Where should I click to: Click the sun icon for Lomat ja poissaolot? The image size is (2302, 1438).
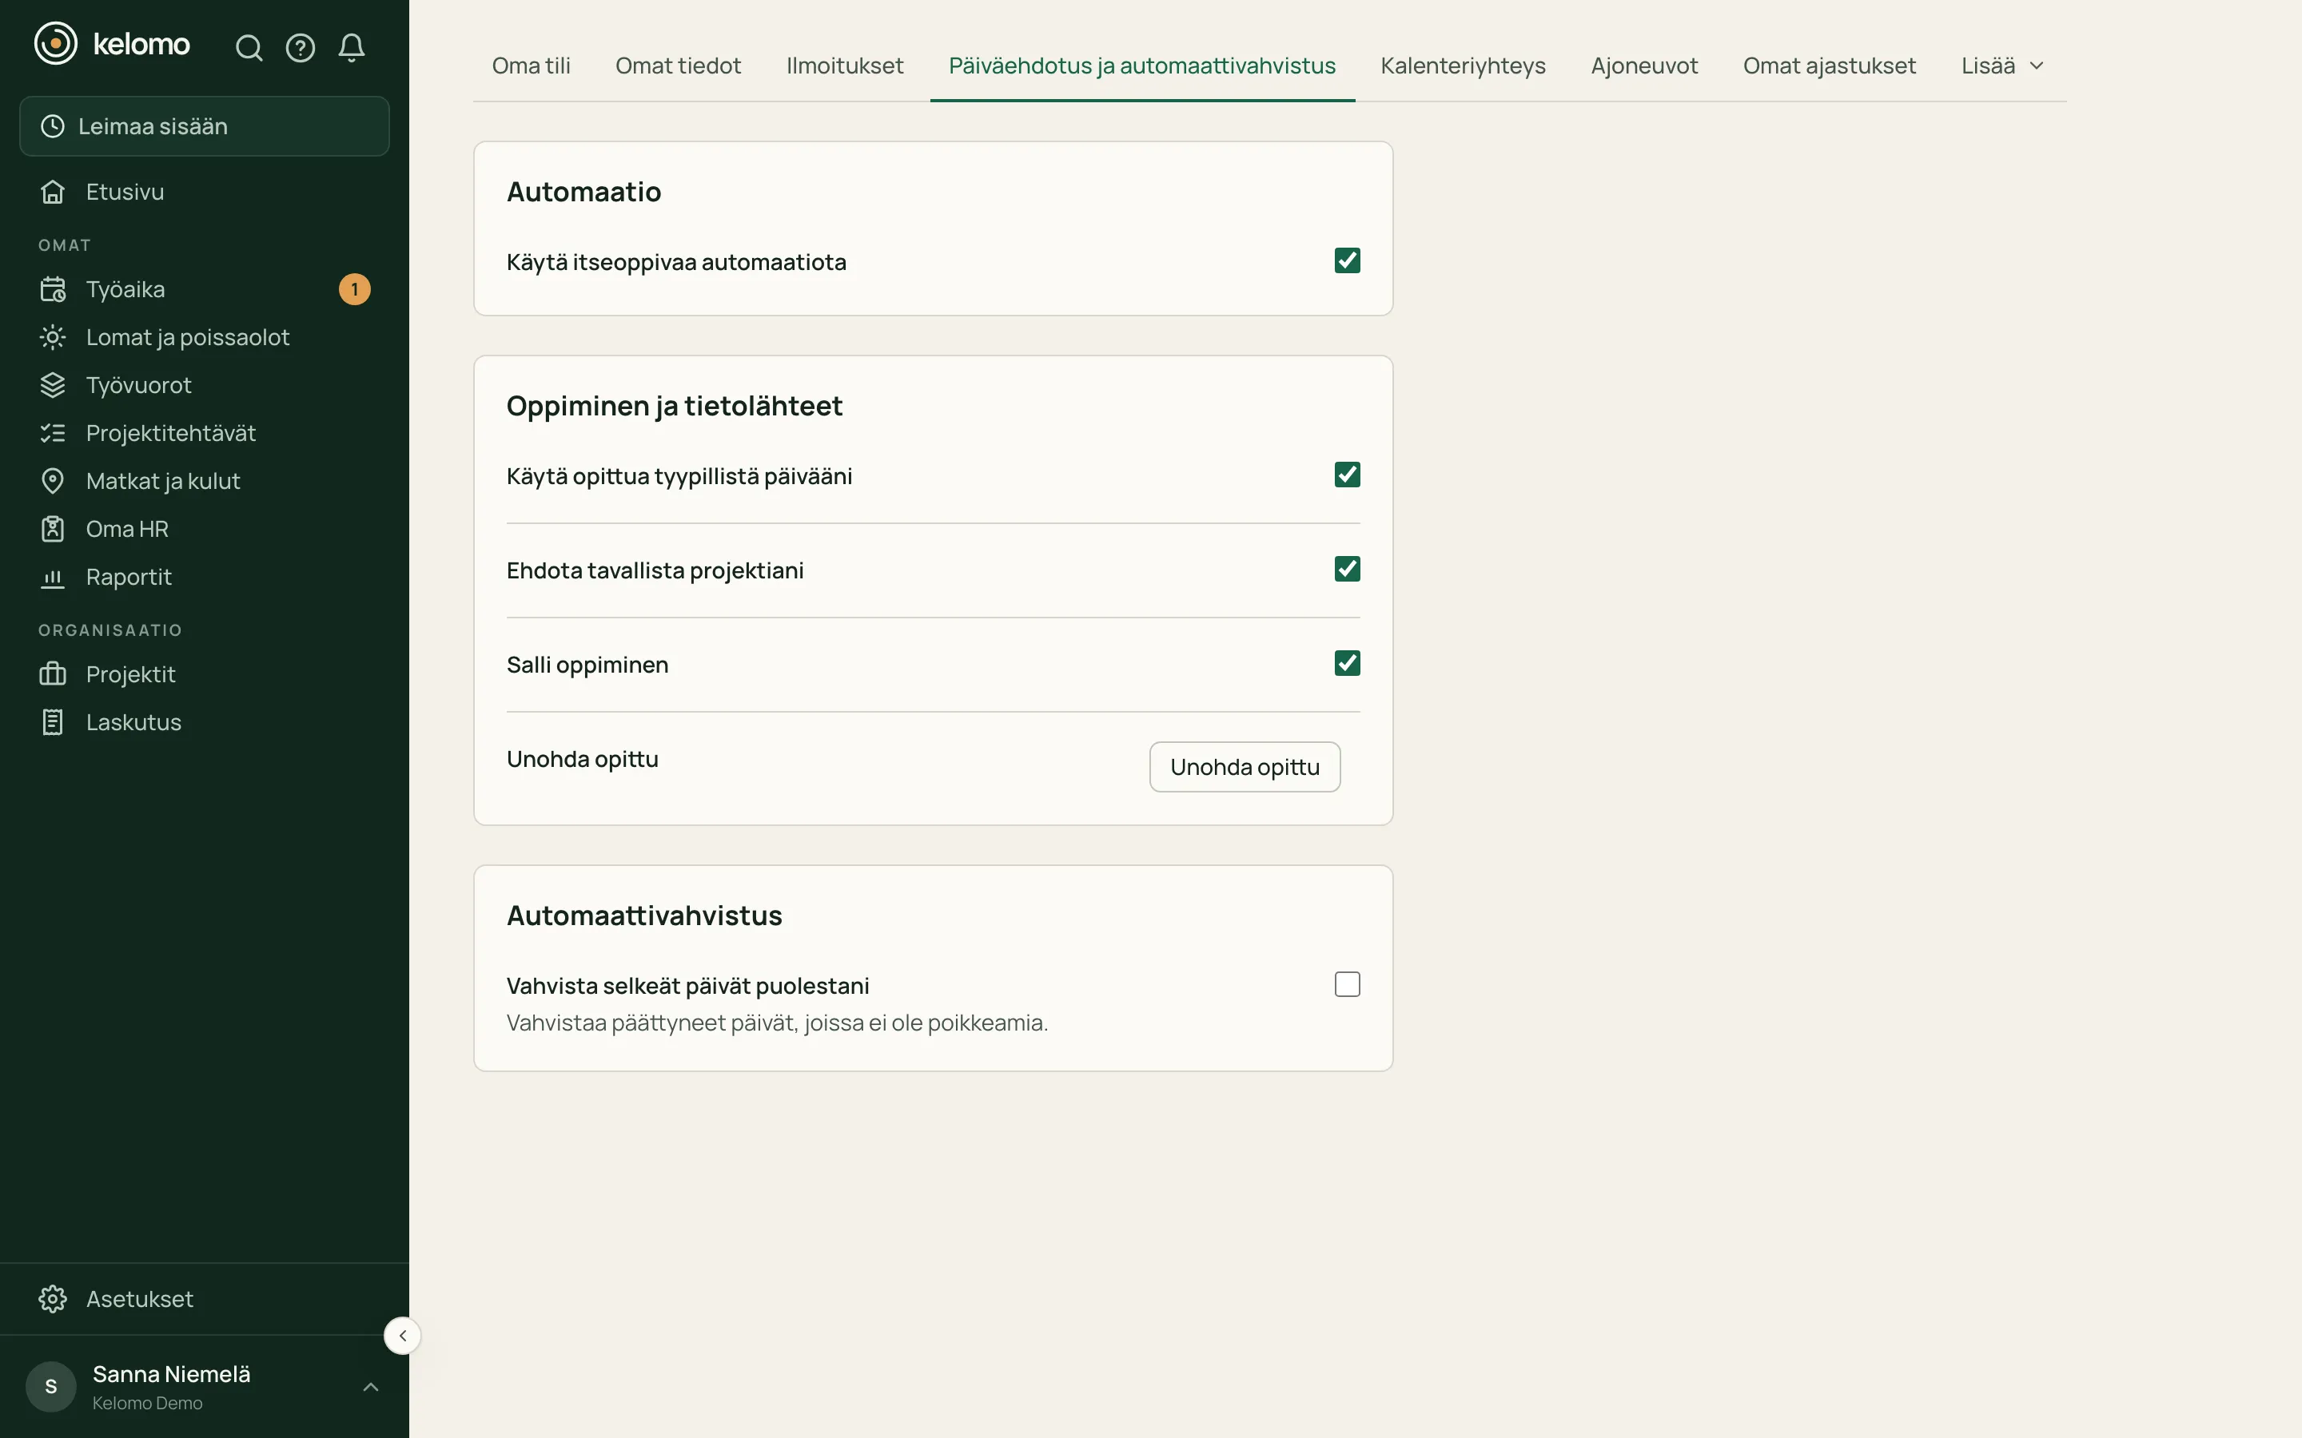pyautogui.click(x=52, y=338)
